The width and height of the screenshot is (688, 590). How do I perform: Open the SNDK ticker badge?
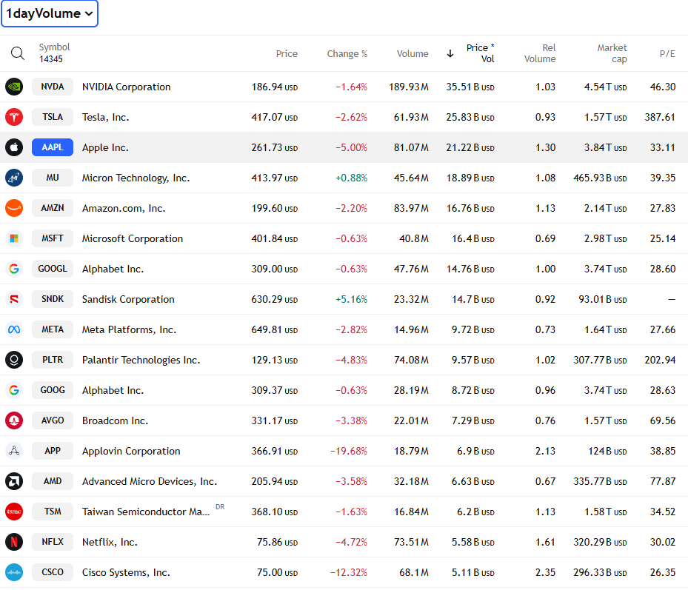click(x=53, y=299)
